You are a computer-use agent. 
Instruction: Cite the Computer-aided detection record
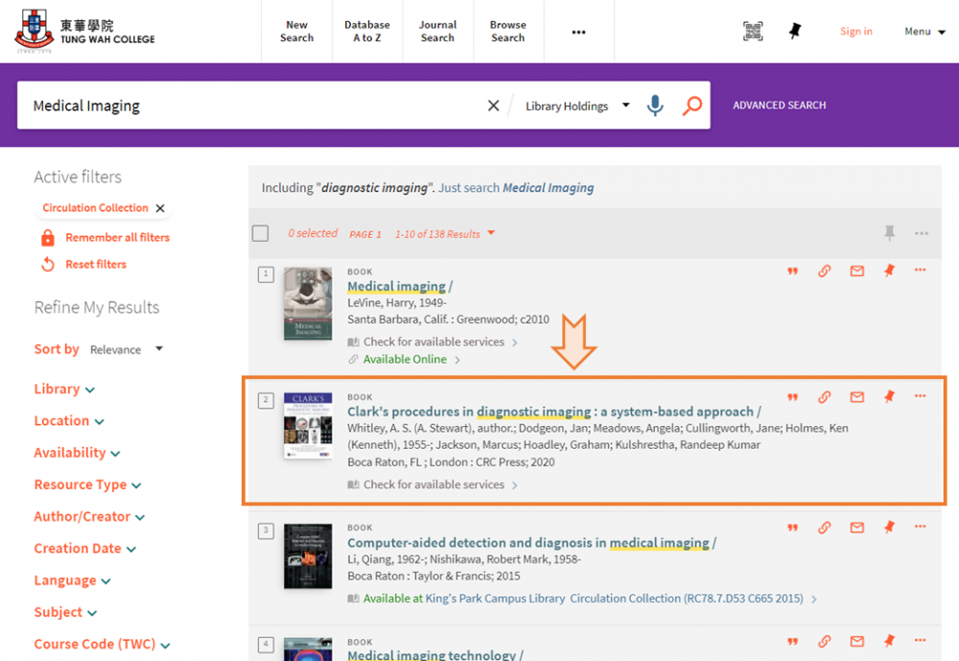pos(793,528)
